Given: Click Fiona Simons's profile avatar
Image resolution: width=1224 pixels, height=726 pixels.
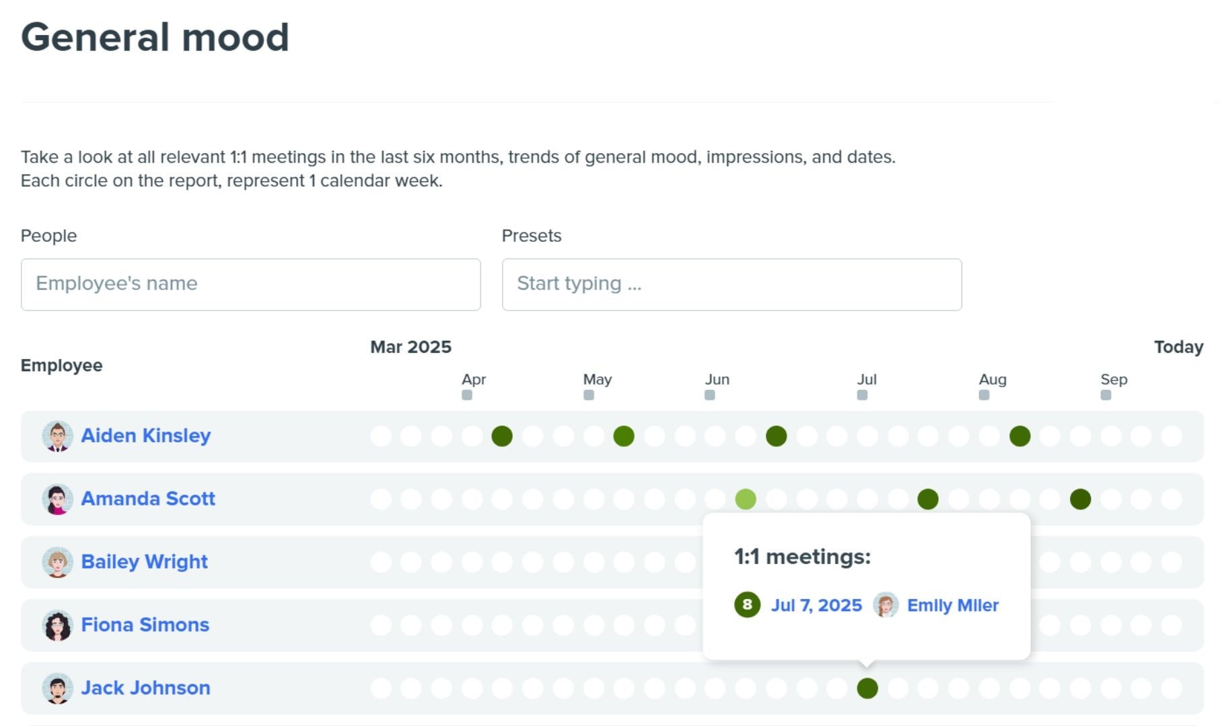Looking at the screenshot, I should pos(57,624).
